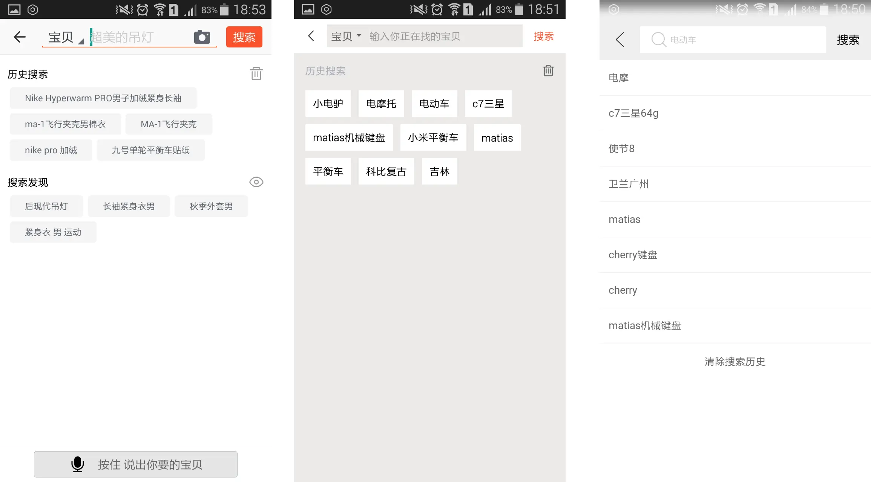This screenshot has height=482, width=871.
Task: Tap the trash icon beside 历史搜索 on middle screen
Action: (548, 70)
